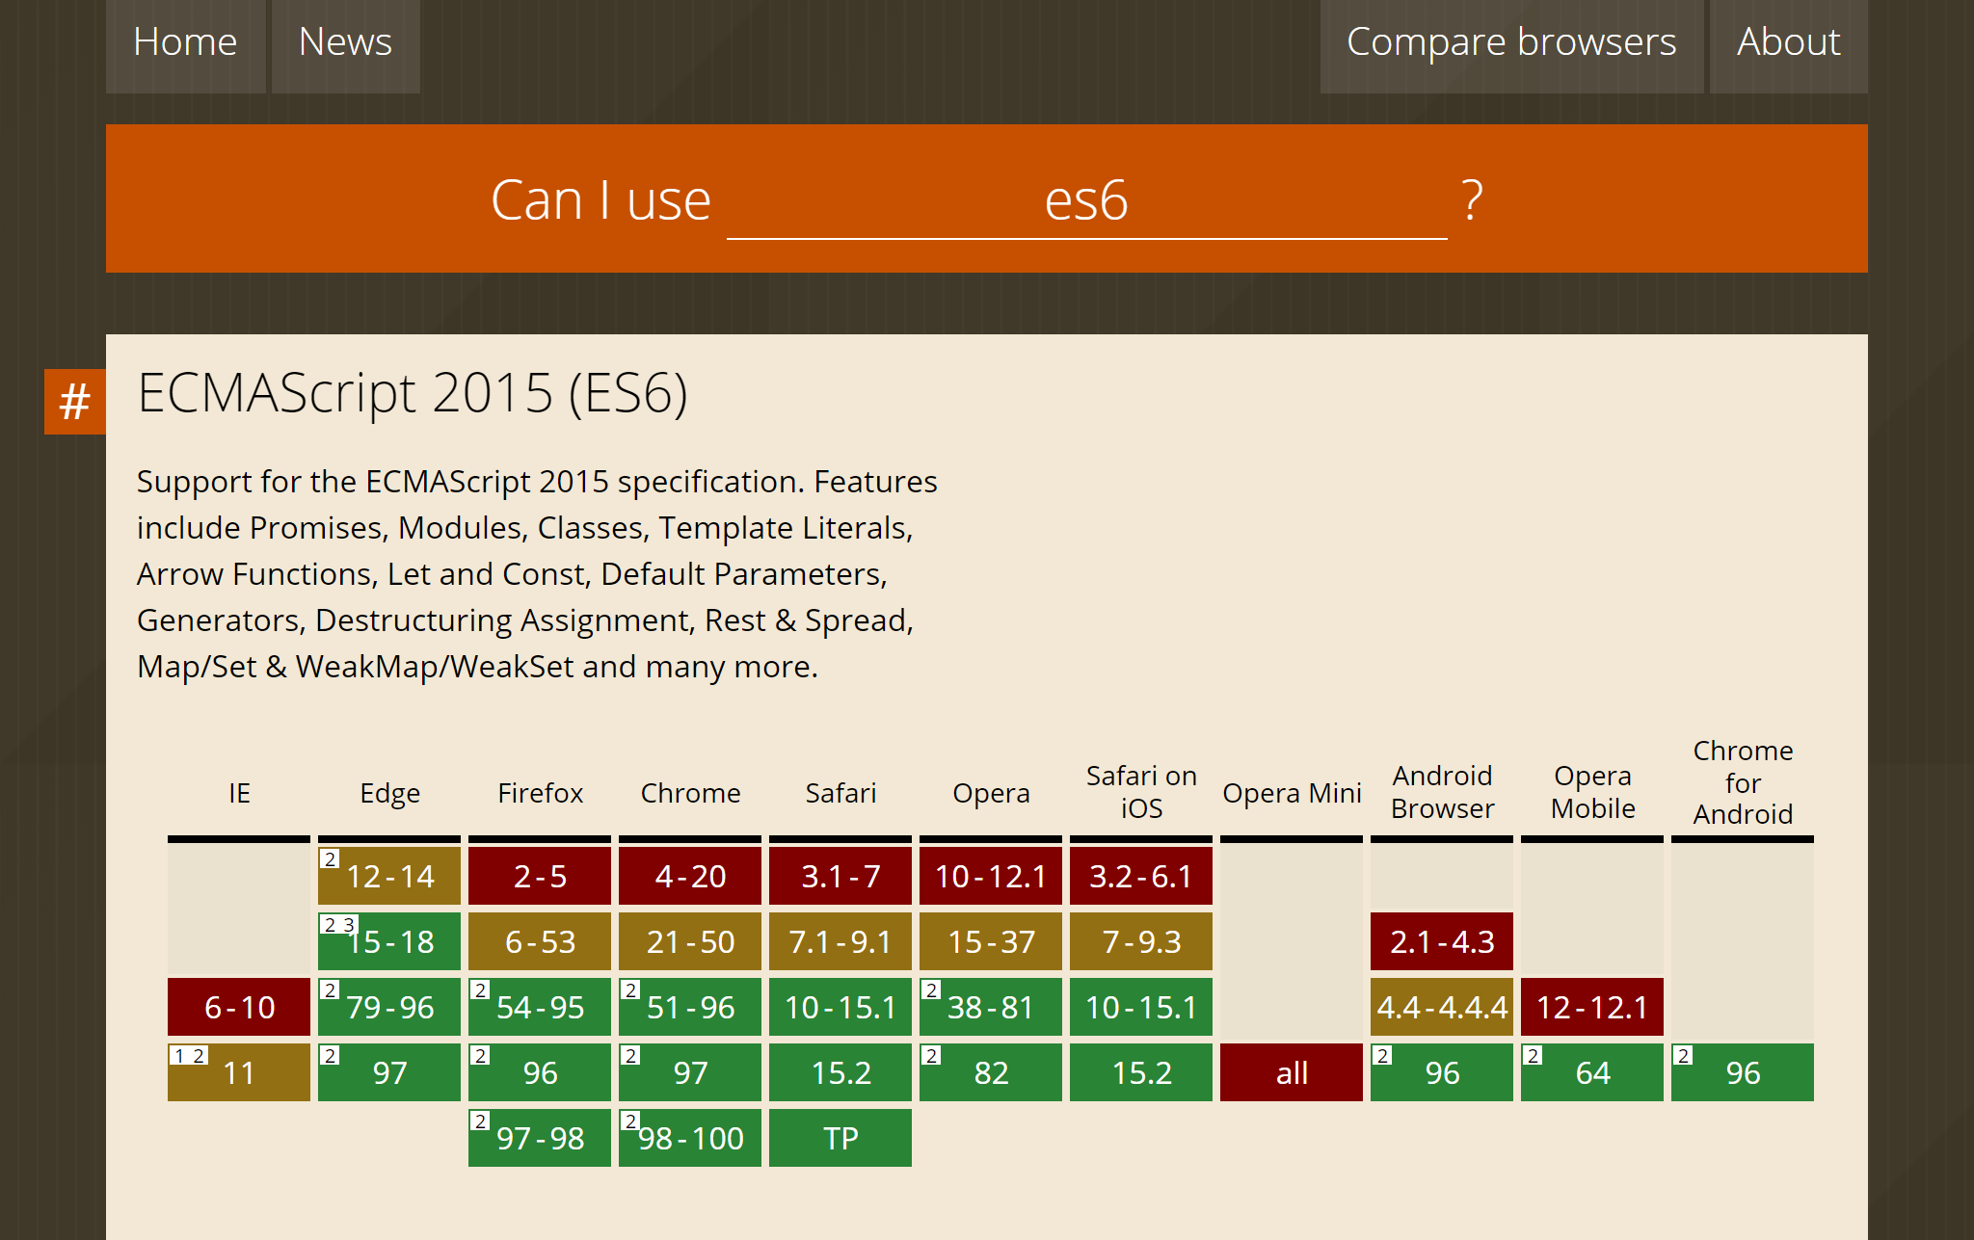Click IE 6-10 support cell
Viewport: 1974px width, 1240px height.
tap(239, 1007)
